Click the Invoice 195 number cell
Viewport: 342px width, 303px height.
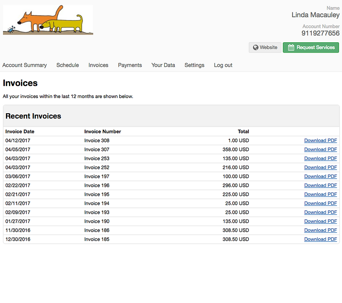pyautogui.click(x=97, y=194)
